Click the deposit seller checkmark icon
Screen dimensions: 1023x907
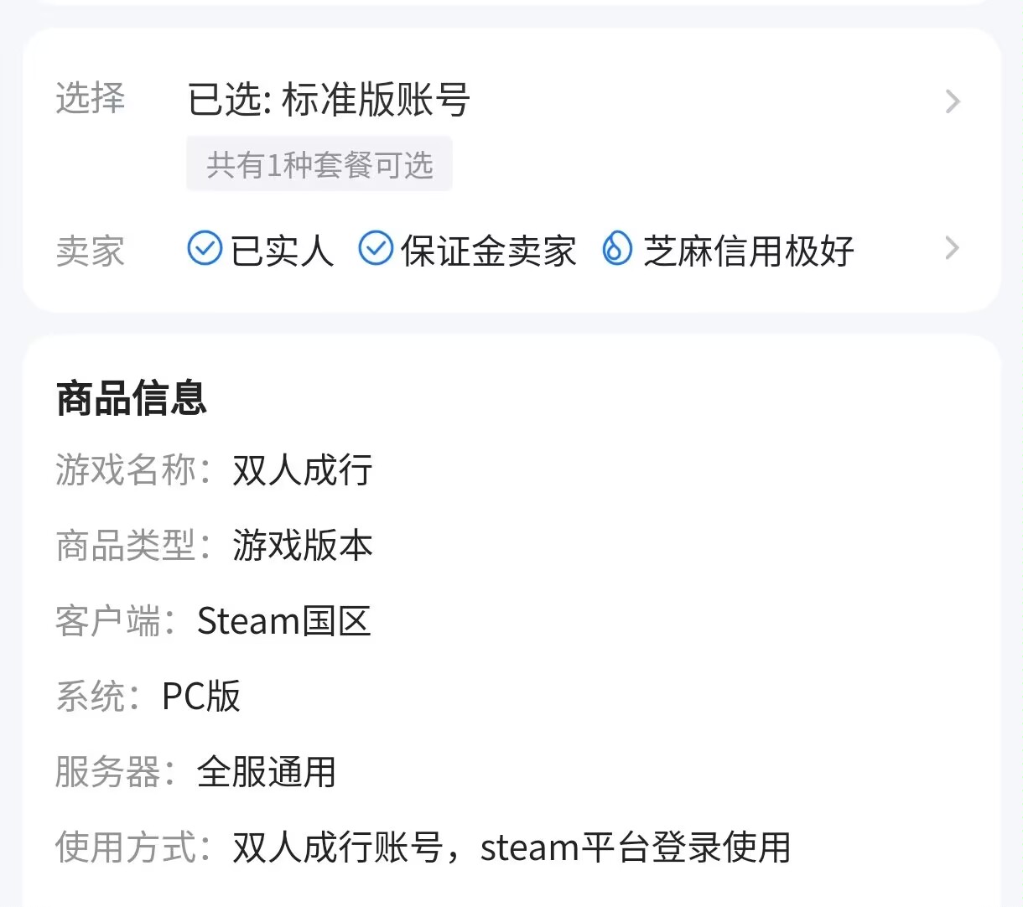click(x=376, y=249)
